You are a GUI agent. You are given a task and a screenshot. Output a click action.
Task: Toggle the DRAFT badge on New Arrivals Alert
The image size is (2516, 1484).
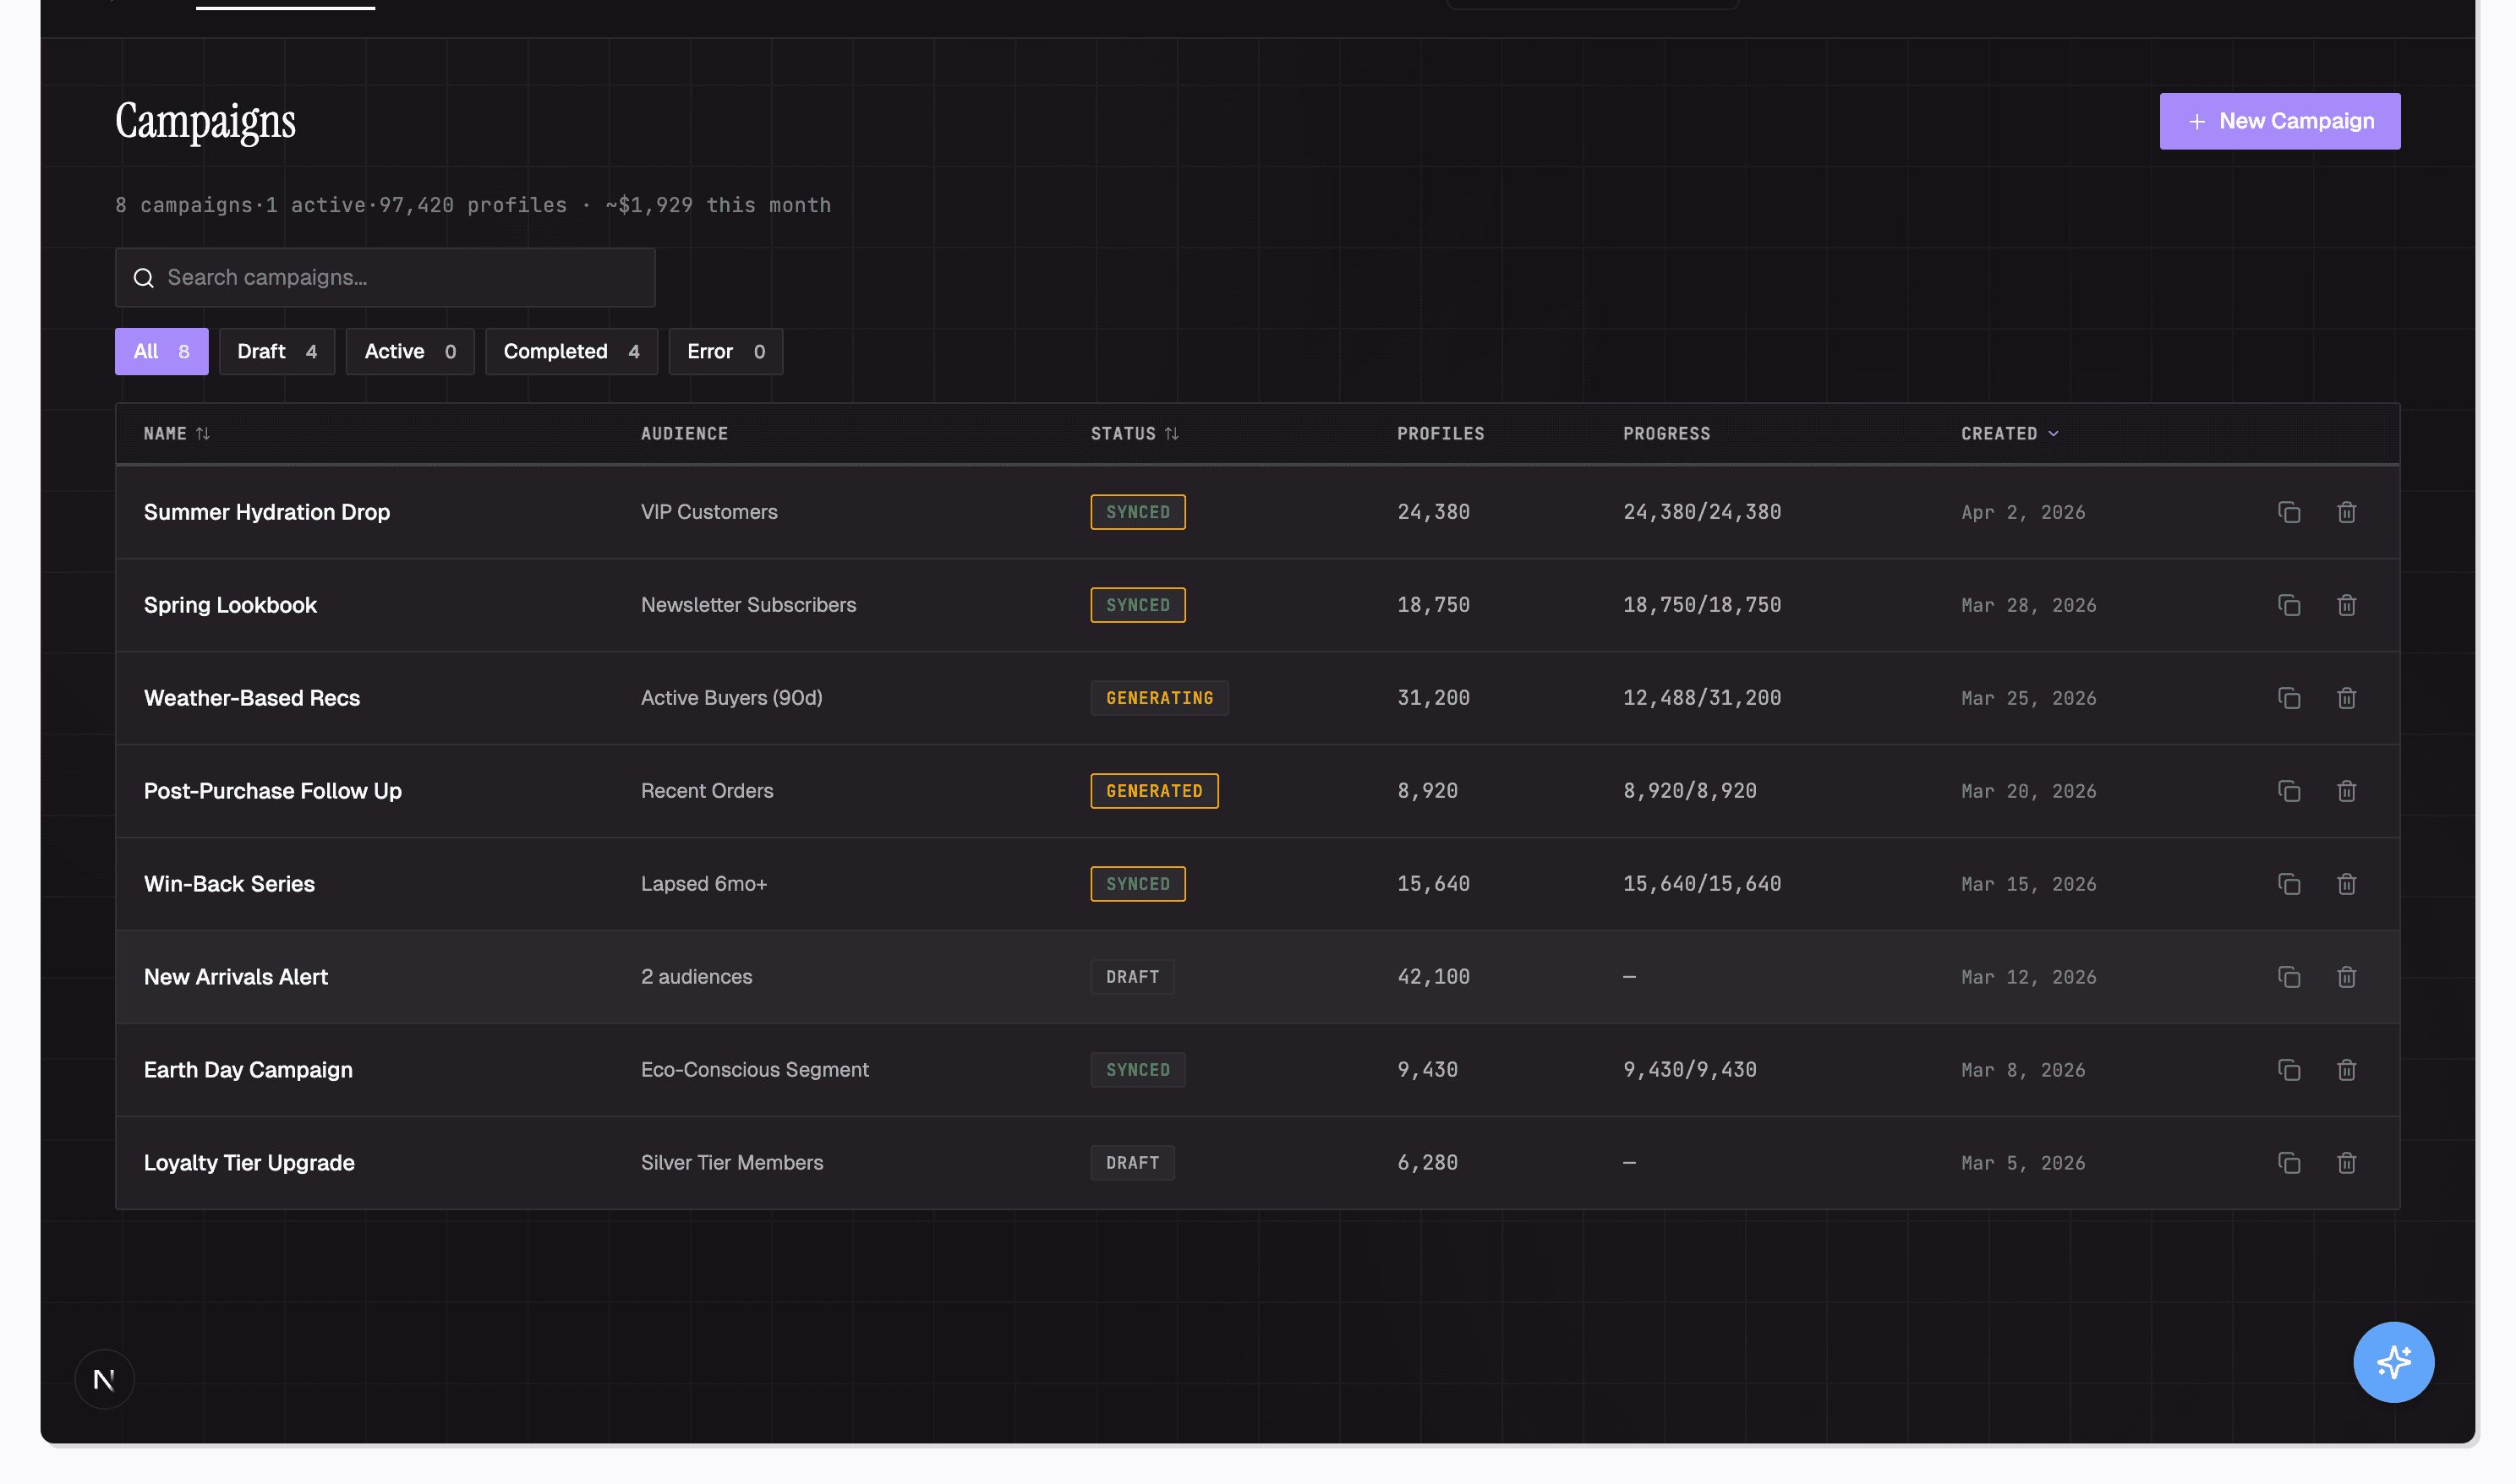[1131, 977]
